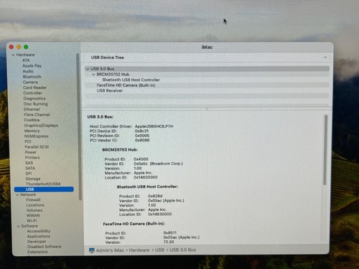359x269 pixels.
Task: Collapse the BRCM20702 Hub disclosure triangle
Action: (x=93, y=75)
